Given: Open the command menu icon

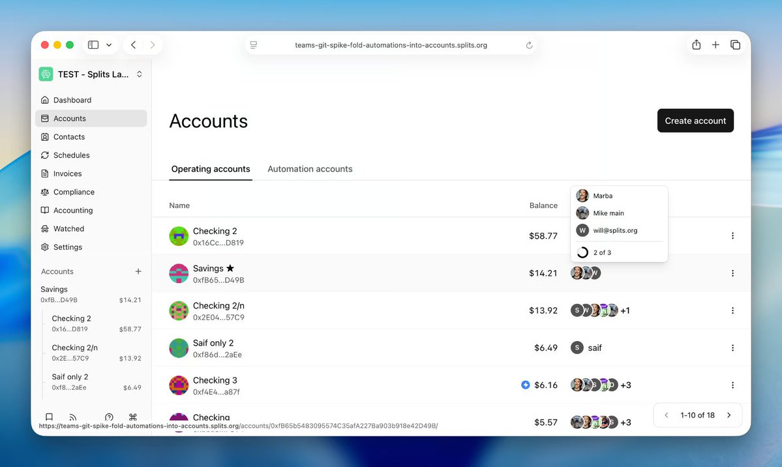Looking at the screenshot, I should click(132, 417).
